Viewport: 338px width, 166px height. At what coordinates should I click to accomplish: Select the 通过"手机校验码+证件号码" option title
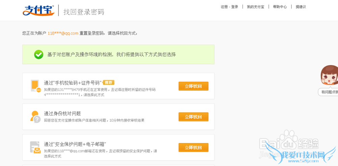coord(73,83)
